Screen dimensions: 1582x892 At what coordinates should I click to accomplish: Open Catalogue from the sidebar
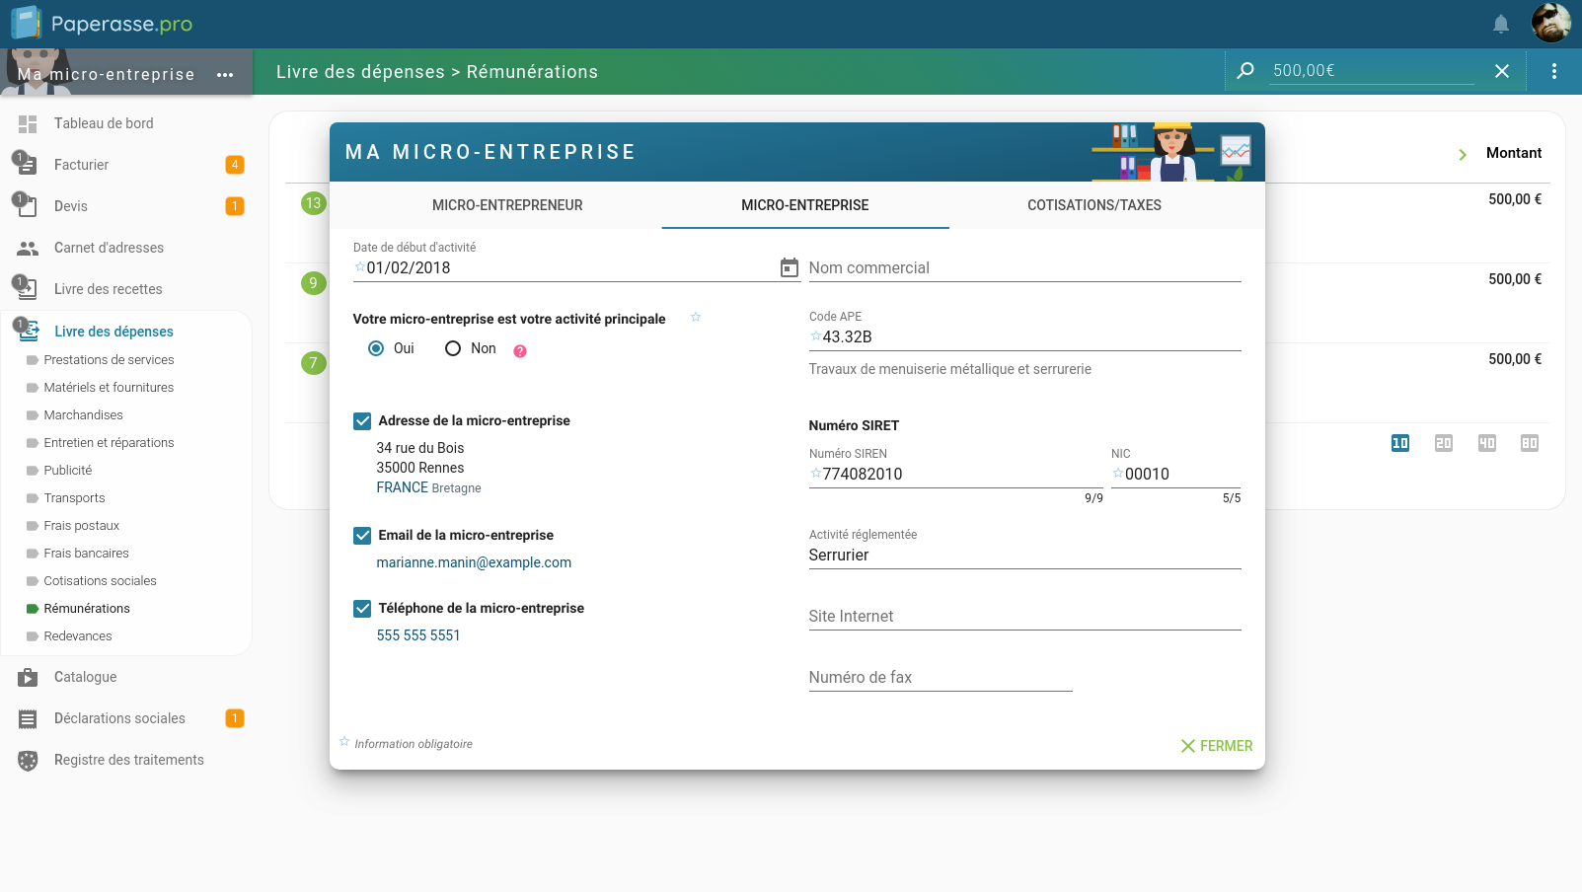point(85,677)
